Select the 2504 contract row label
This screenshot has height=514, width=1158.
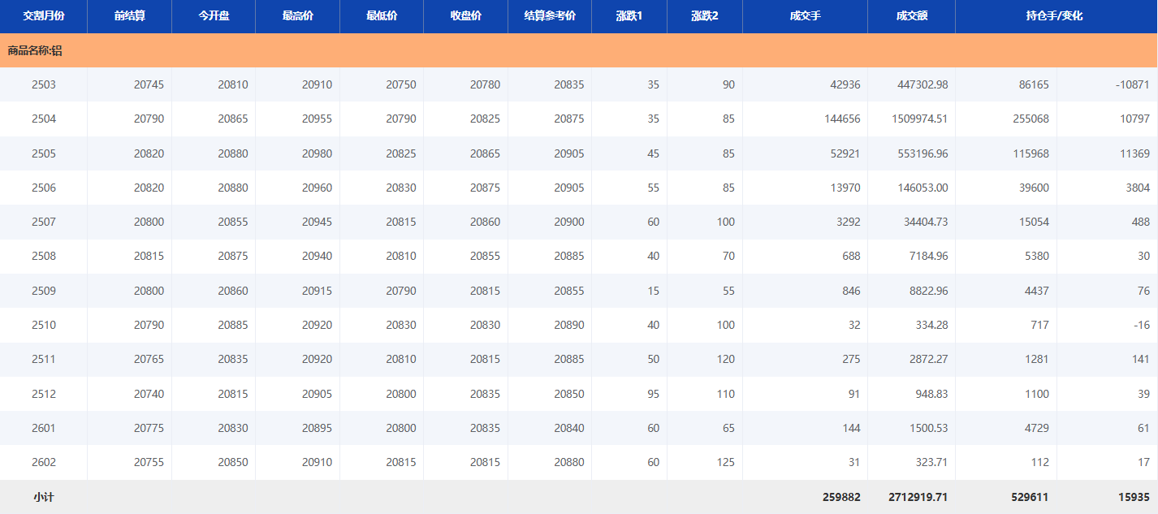[x=44, y=119]
